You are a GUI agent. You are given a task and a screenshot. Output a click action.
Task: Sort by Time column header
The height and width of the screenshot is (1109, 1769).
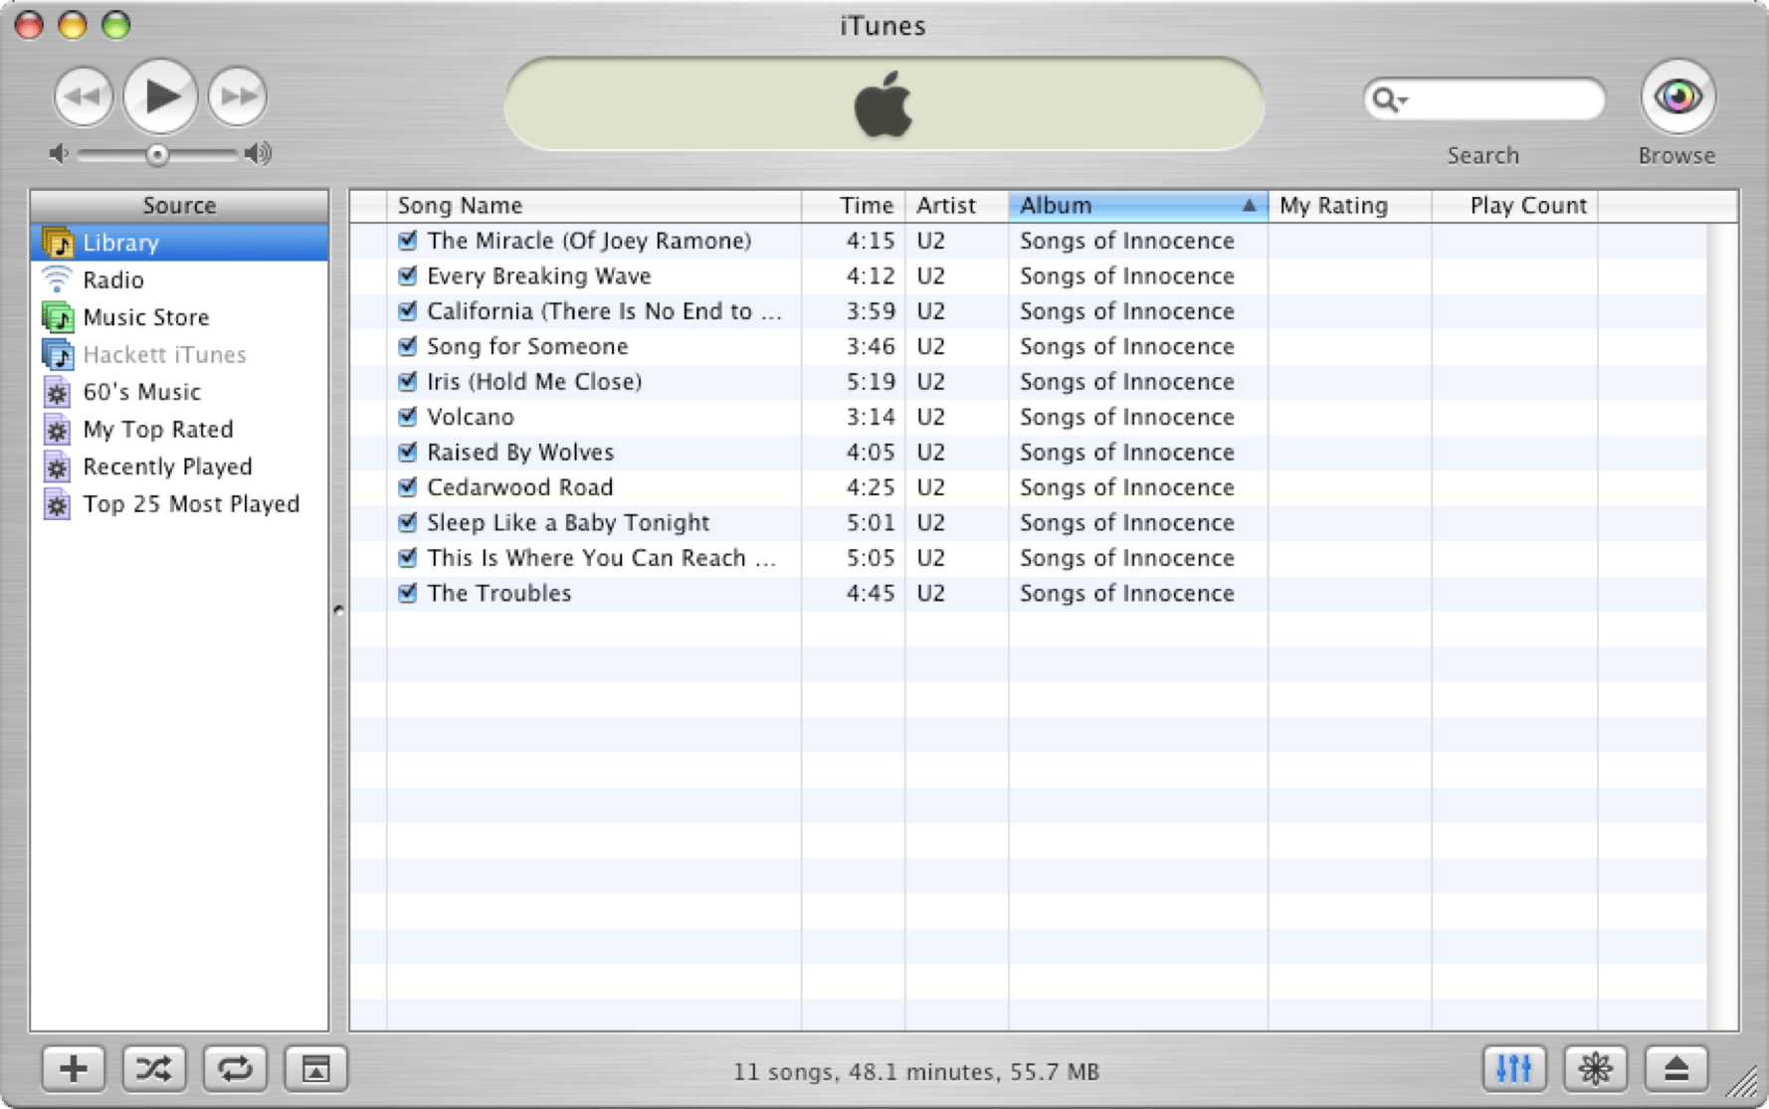coord(854,206)
